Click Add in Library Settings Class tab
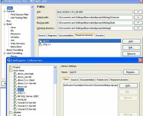Image resolution: width=143 pixels, height=116 pixels. [x=128, y=86]
